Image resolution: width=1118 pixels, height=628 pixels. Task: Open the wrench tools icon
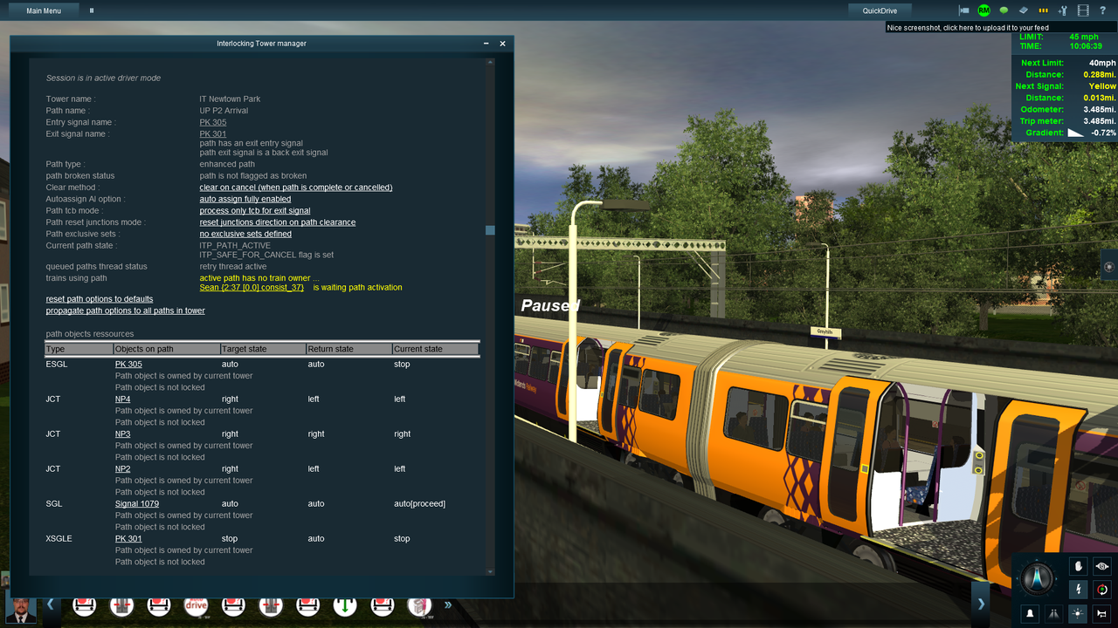tap(1063, 10)
